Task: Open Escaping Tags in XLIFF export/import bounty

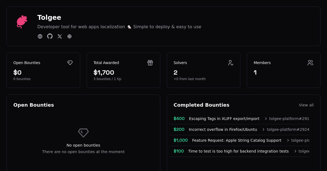Action: tap(224, 119)
